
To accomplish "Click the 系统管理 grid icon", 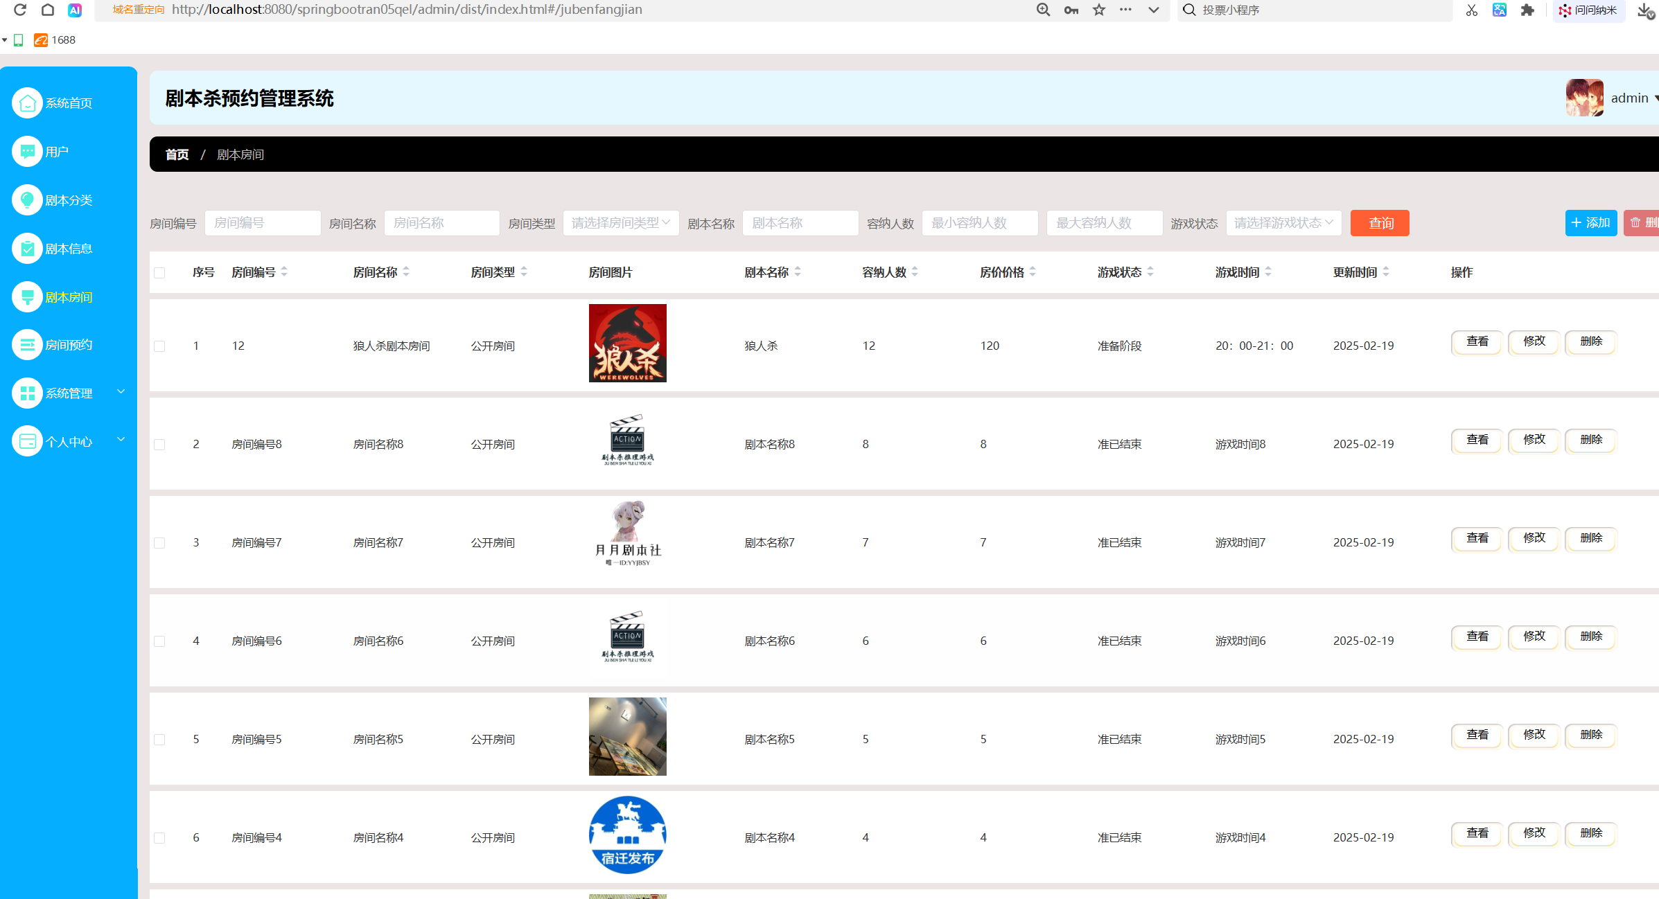I will tap(27, 393).
